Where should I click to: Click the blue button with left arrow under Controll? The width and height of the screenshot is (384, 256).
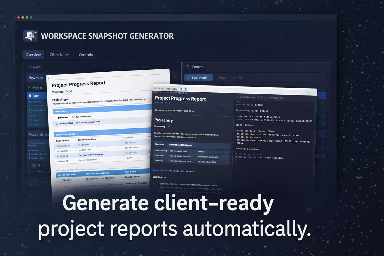point(198,78)
